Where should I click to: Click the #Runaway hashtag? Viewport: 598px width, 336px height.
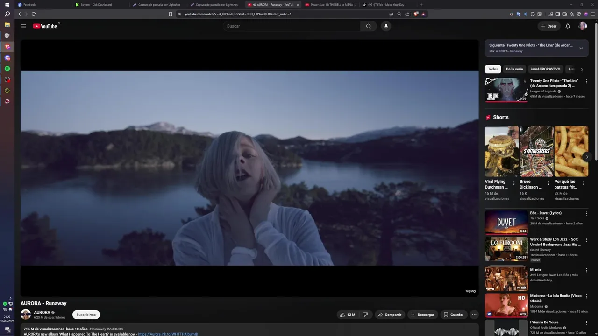click(x=97, y=329)
